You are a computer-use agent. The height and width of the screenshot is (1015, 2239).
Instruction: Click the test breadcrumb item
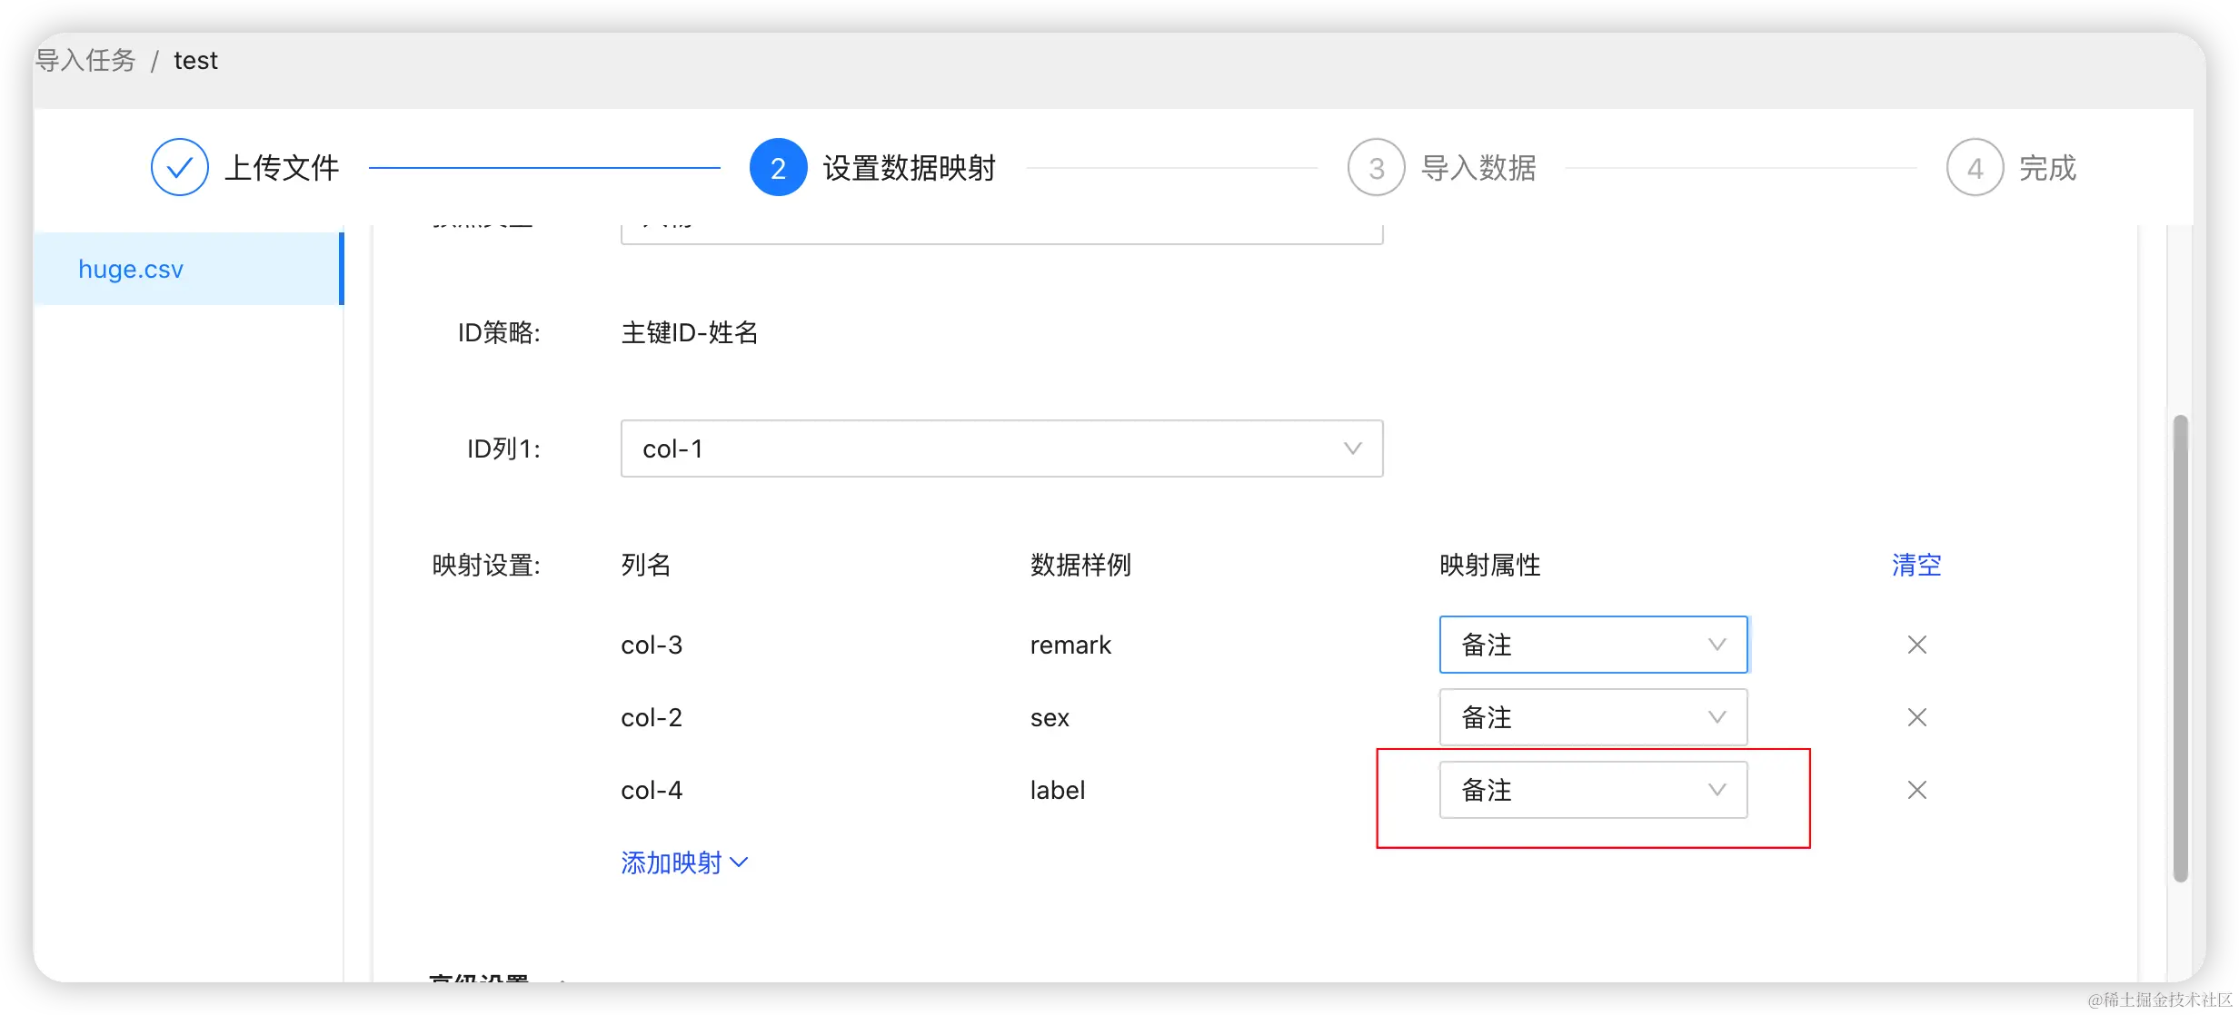pyautogui.click(x=196, y=60)
